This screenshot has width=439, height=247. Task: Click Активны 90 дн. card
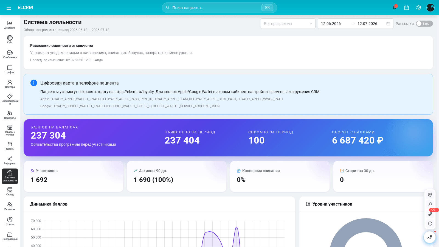(x=177, y=176)
